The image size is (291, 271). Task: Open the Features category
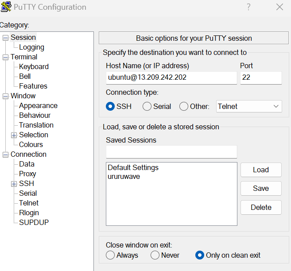pos(33,86)
